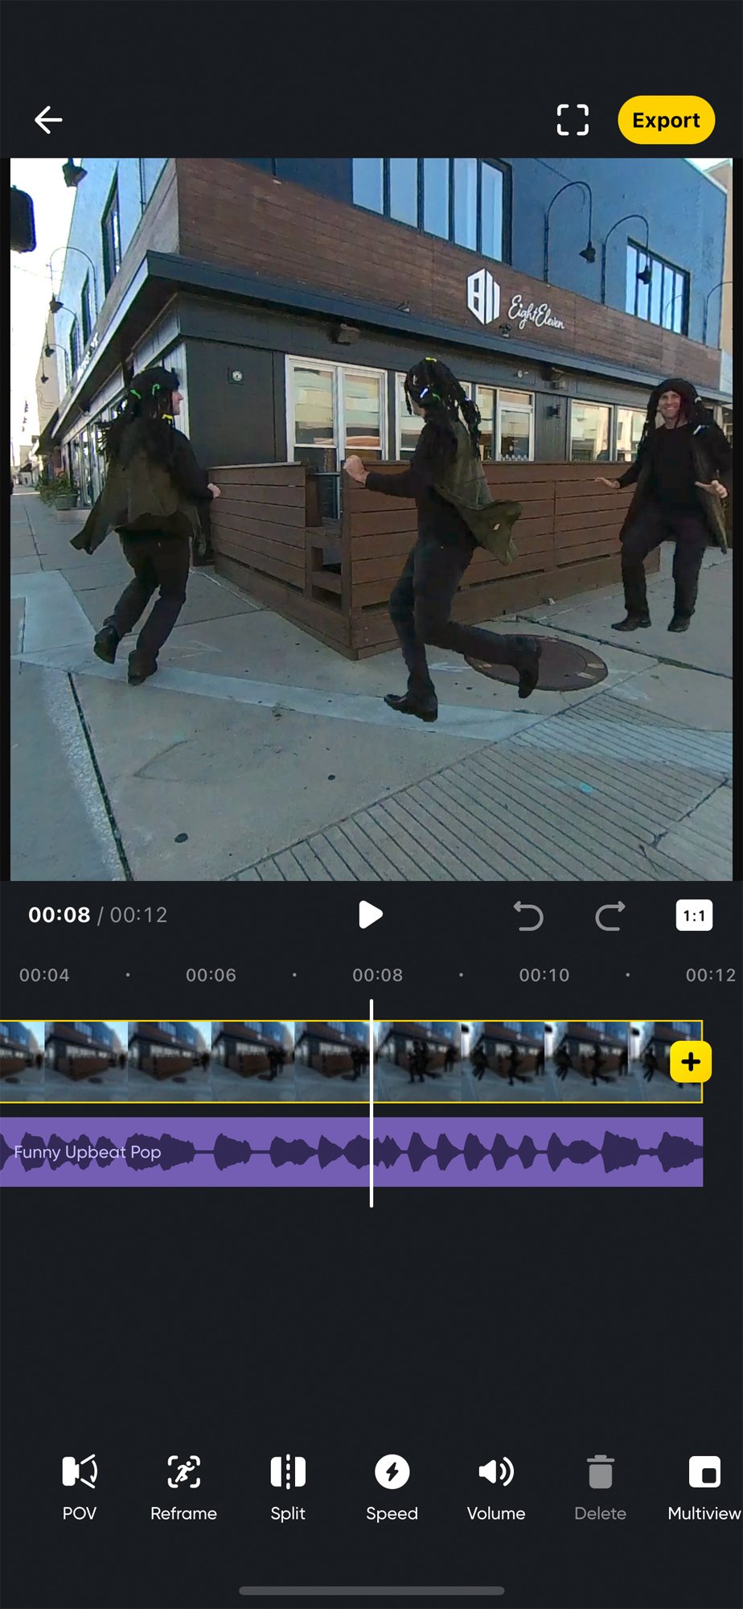Redo the last edit
The image size is (743, 1609).
click(x=610, y=916)
